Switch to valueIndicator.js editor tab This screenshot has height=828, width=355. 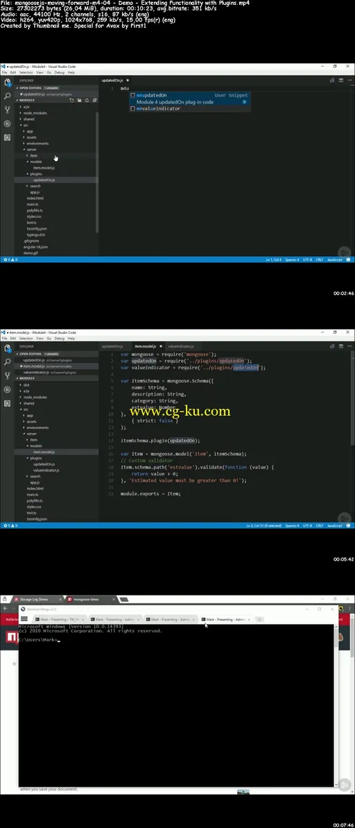pyautogui.click(x=182, y=346)
